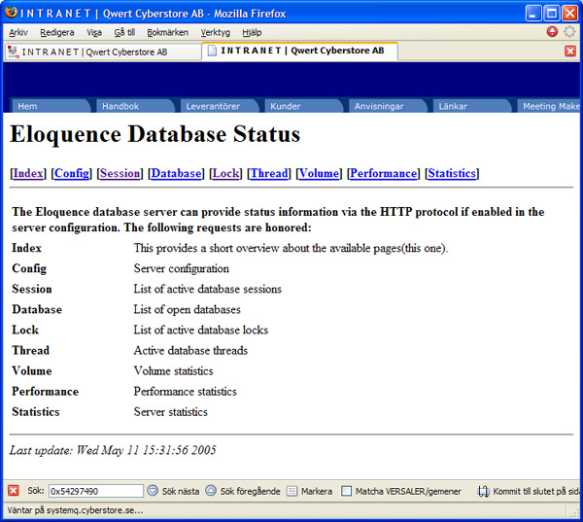This screenshot has height=522, width=583.
Task: Follow the Session link
Action: point(120,173)
